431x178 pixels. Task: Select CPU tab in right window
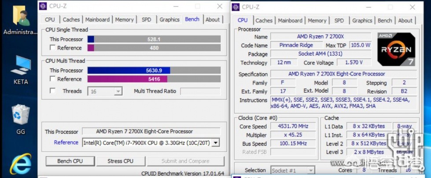(243, 20)
